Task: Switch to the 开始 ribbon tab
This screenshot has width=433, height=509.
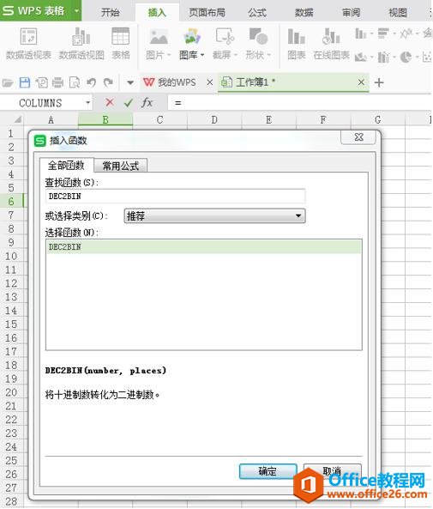Action: [110, 13]
